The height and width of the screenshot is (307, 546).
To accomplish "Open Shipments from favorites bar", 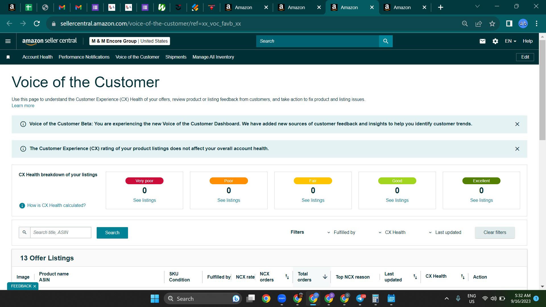I will click(x=176, y=57).
